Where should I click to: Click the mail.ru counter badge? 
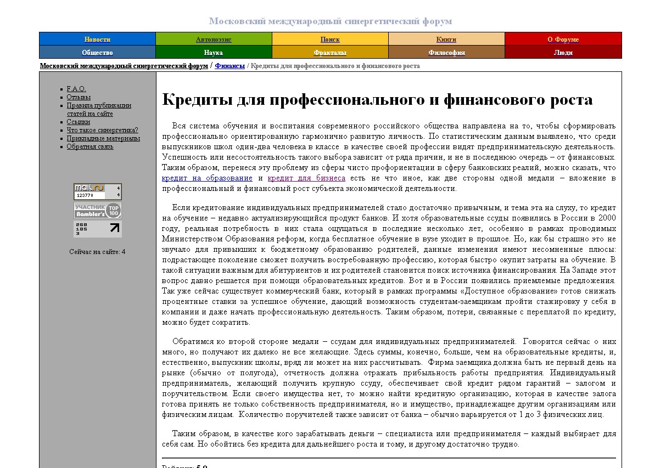tap(98, 191)
